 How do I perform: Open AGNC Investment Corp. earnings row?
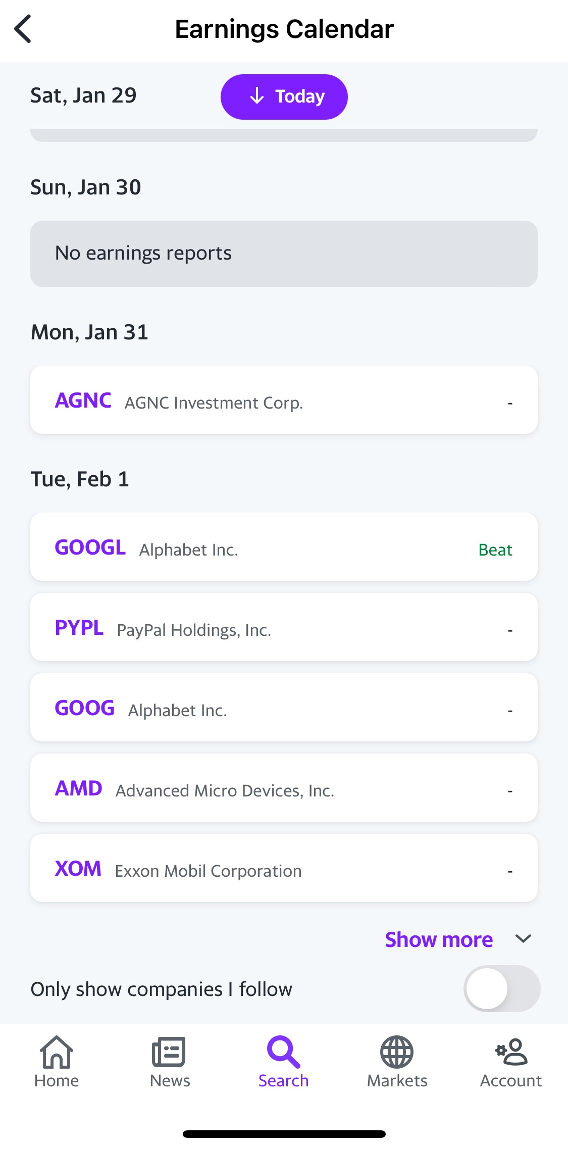284,400
